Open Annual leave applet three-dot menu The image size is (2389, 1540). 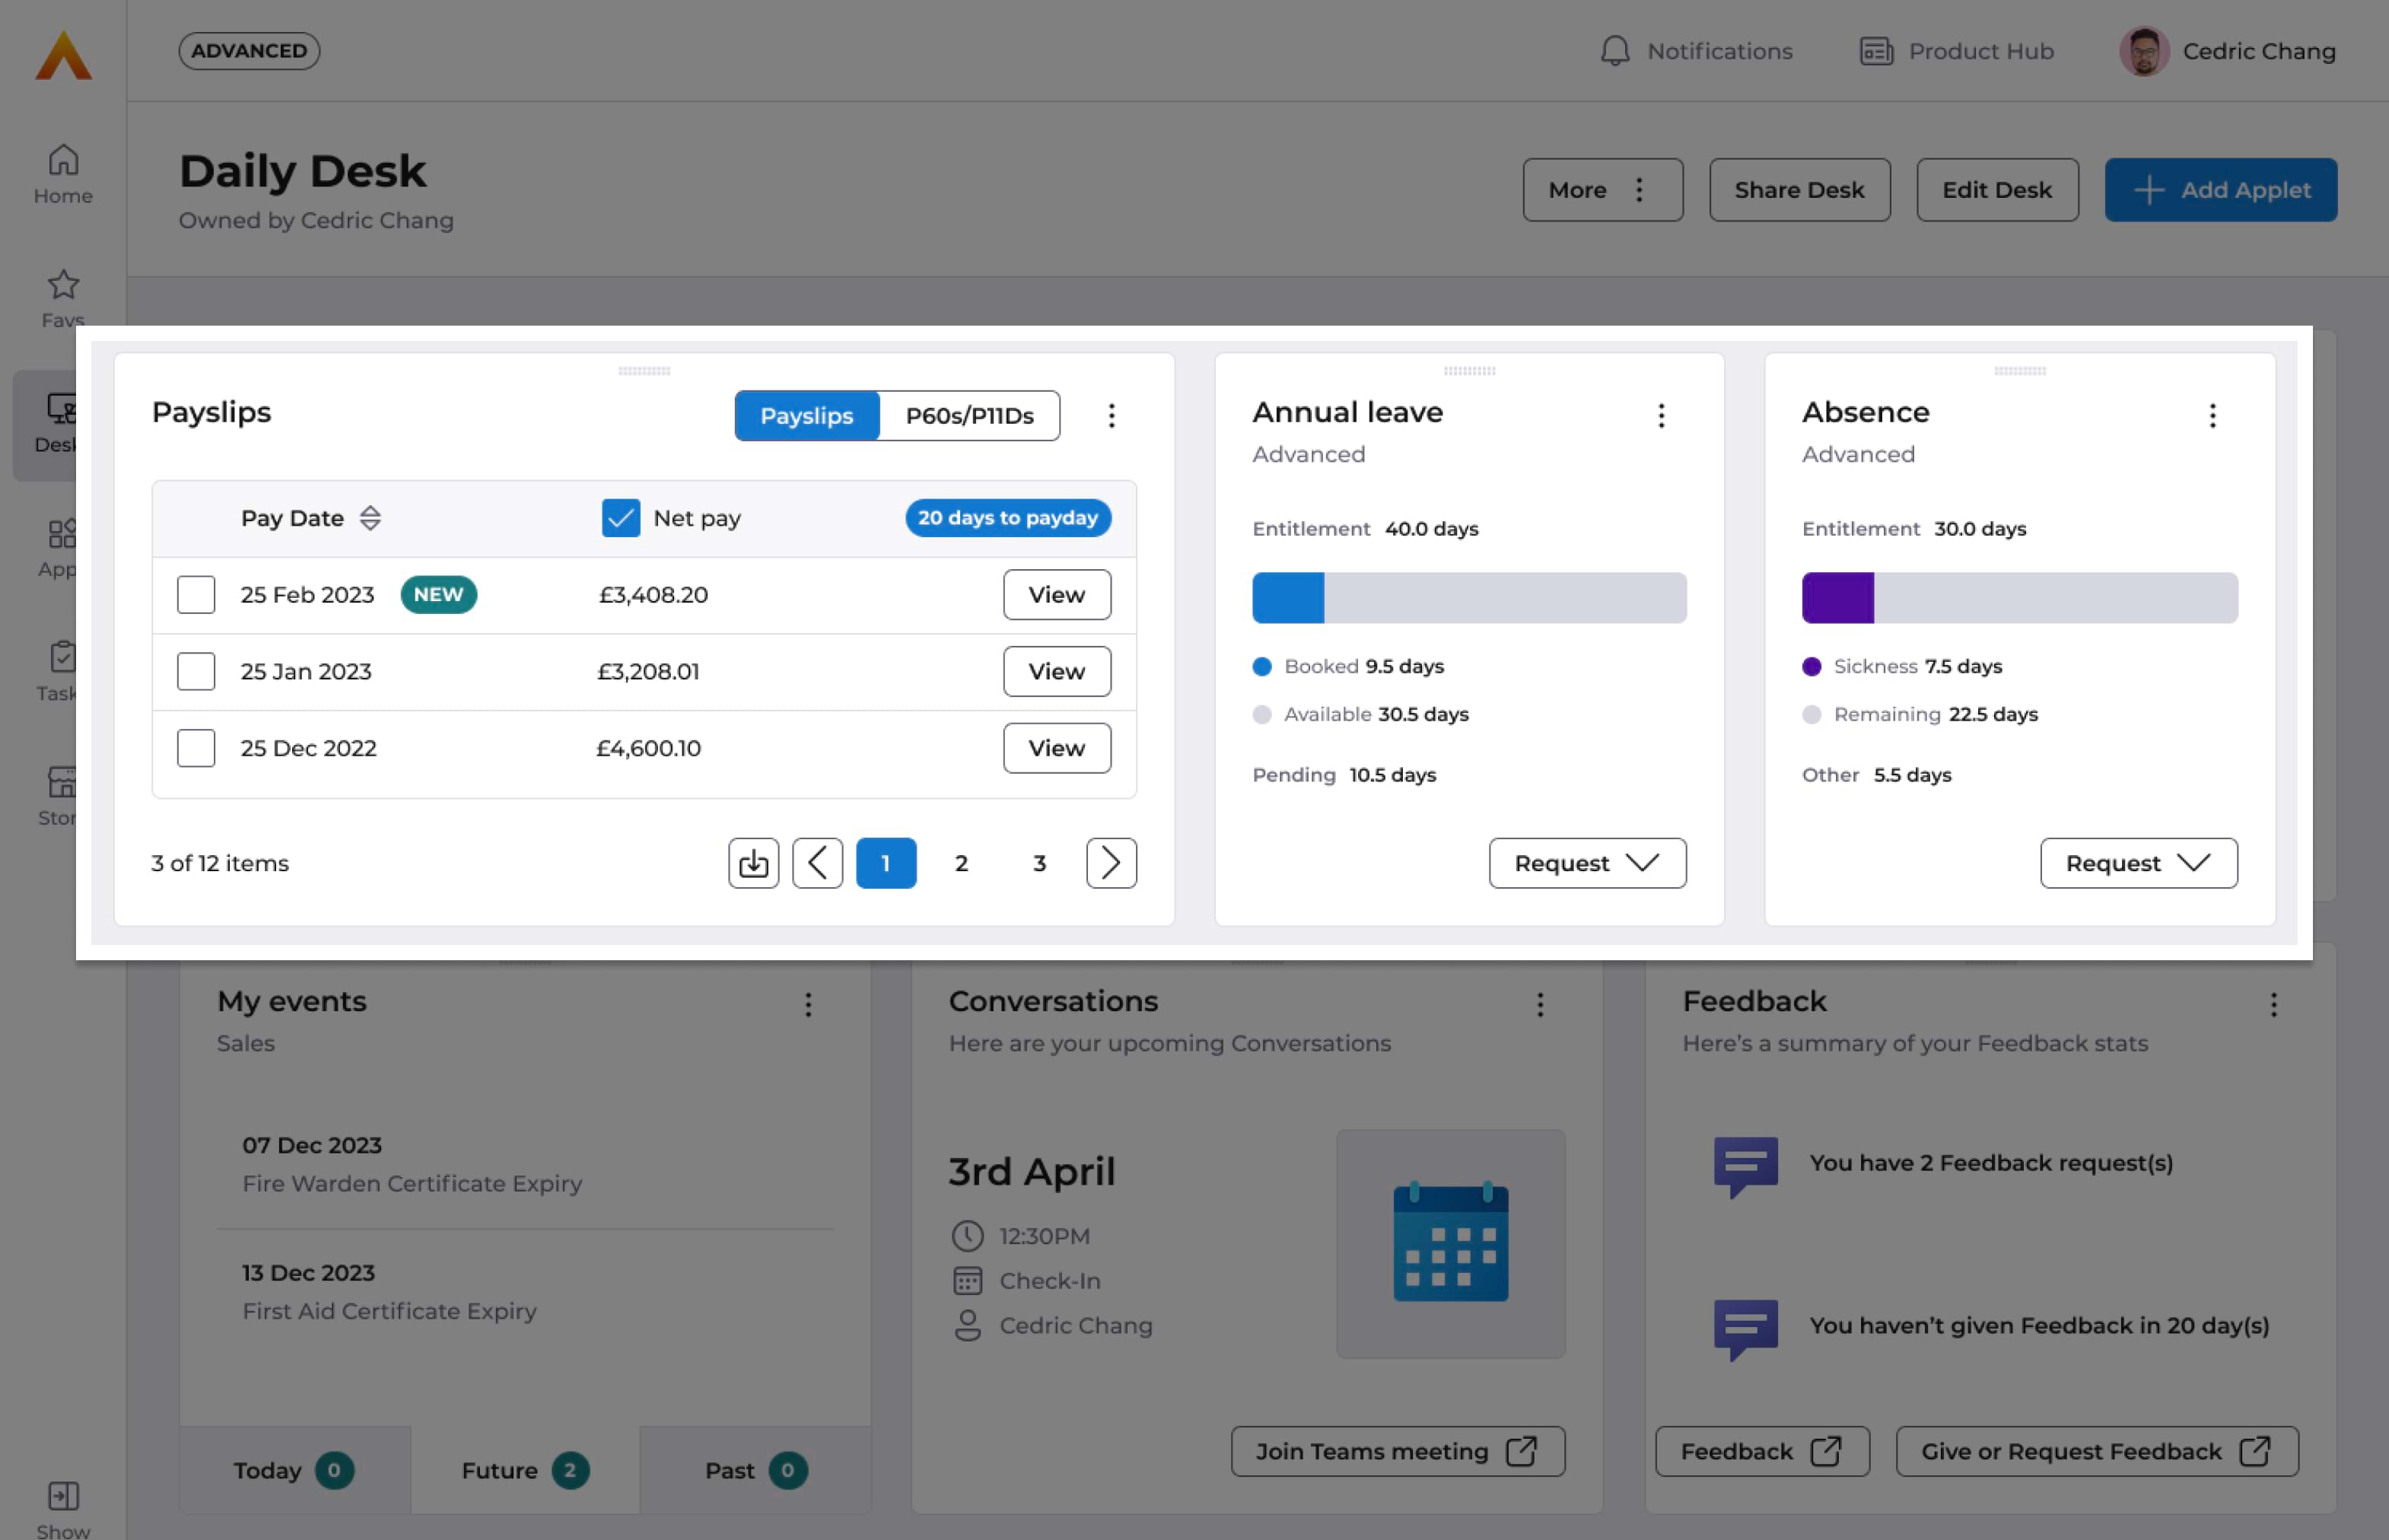coord(1661,416)
